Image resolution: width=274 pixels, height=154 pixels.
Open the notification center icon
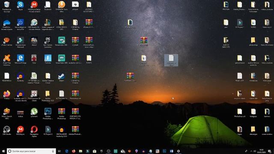269,151
